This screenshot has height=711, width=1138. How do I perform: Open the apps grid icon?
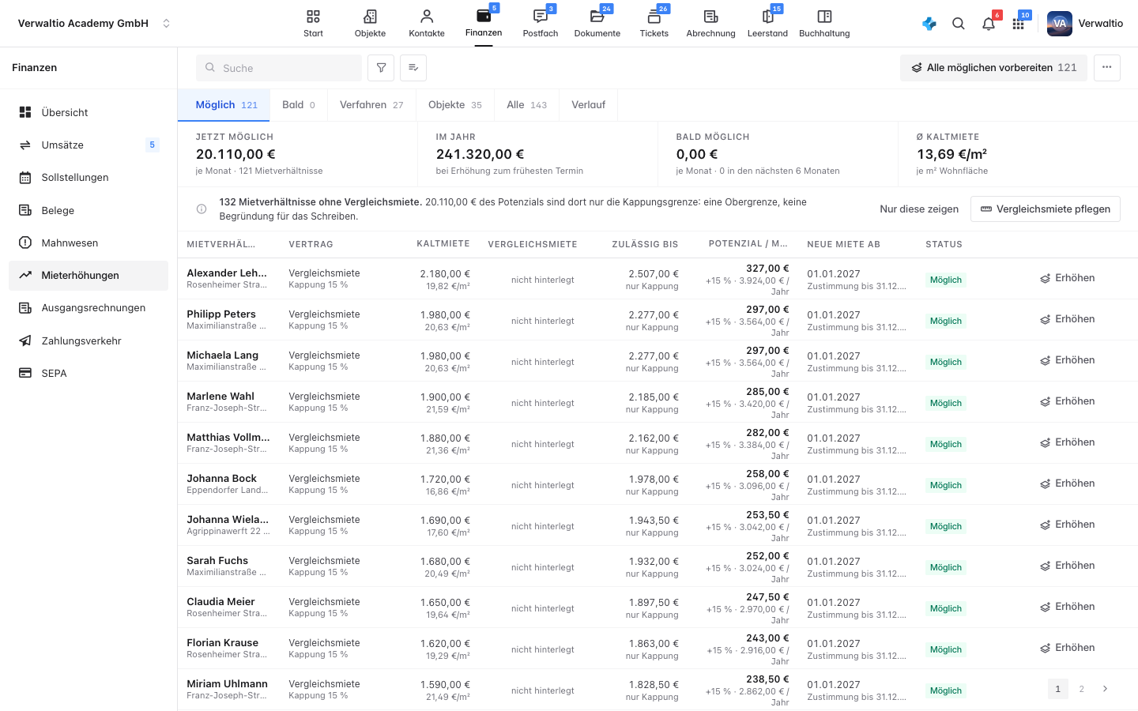(x=1019, y=24)
